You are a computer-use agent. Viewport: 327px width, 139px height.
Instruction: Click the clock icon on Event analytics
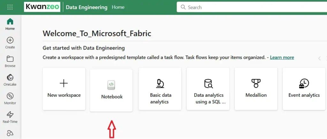(304, 84)
